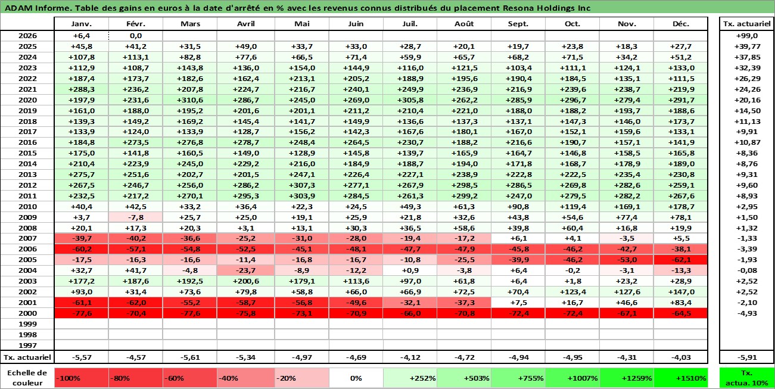This screenshot has height=389, width=775.
Task: Click the +6,4 cell for Janv. 2026
Action: tap(81, 36)
